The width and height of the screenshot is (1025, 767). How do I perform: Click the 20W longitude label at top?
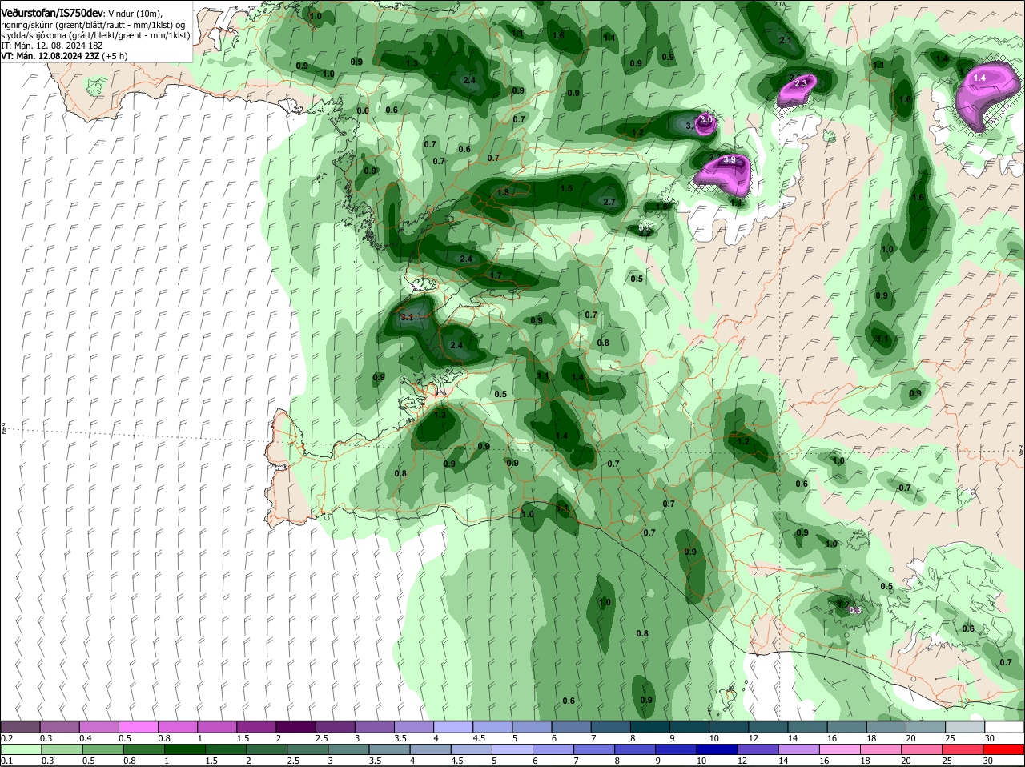(781, 4)
